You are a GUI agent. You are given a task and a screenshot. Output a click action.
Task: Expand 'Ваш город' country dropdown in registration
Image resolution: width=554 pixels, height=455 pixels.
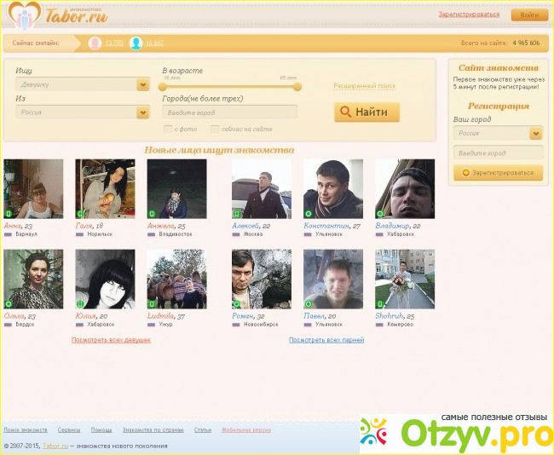tap(535, 133)
